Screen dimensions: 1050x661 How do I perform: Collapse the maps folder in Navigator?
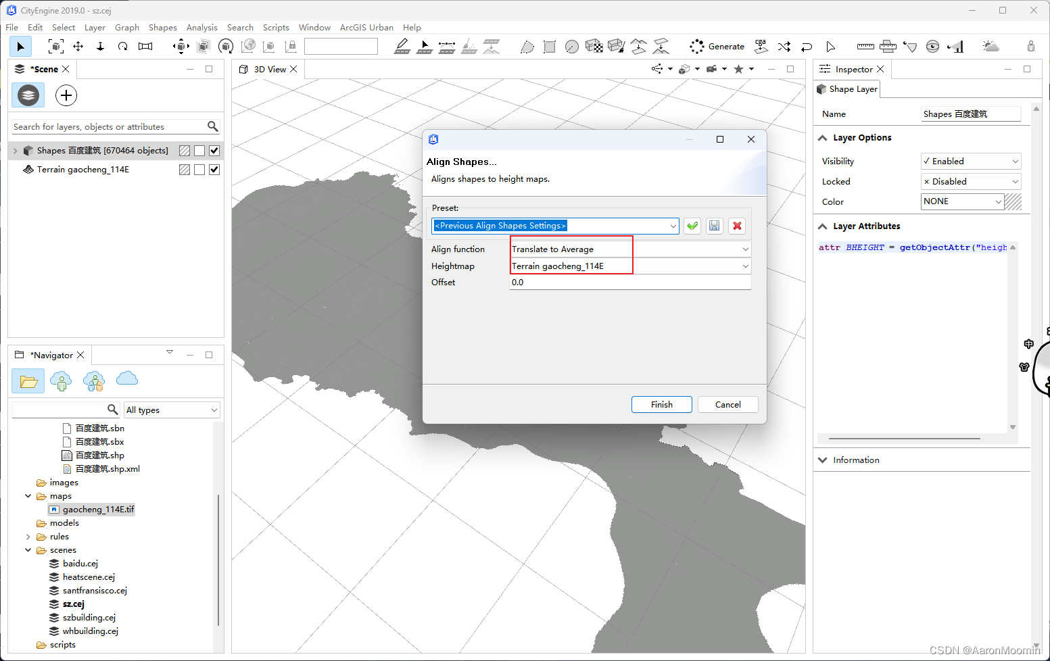28,496
